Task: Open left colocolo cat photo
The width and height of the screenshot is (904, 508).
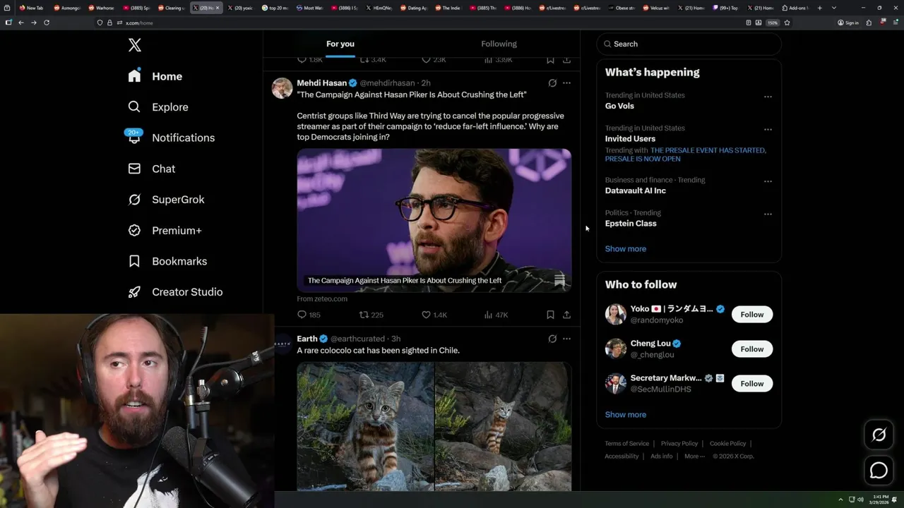Action: pos(365,426)
